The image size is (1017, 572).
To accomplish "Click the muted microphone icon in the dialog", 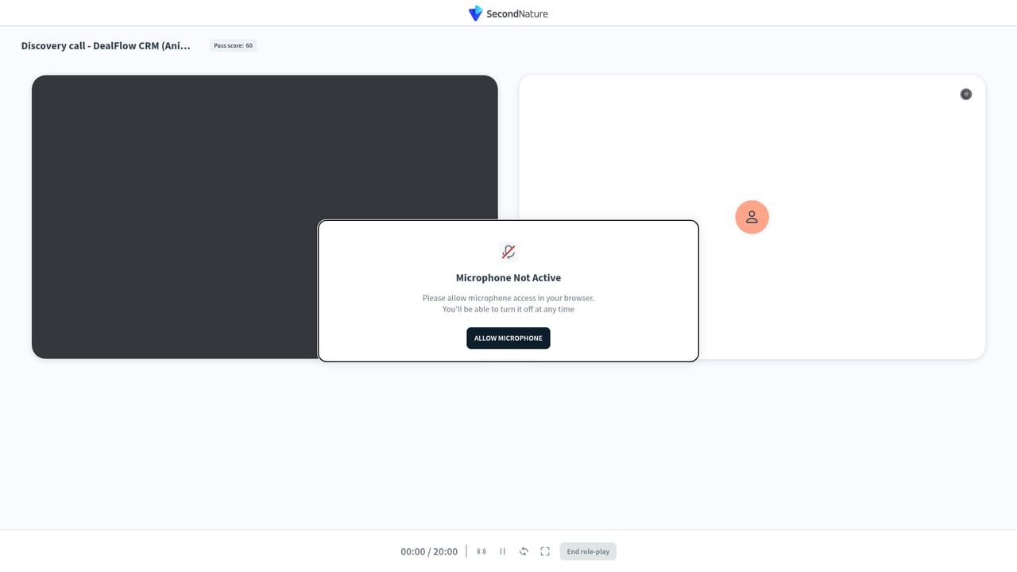I will click(x=508, y=253).
